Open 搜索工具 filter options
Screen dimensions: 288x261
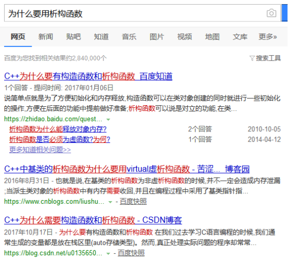tap(268, 58)
